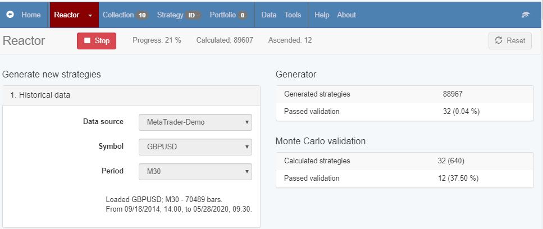Expand the Reactor menu caret
Viewport: 543px width, 229px height.
pyautogui.click(x=90, y=16)
